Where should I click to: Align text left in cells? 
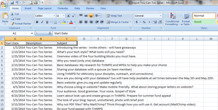pyautogui.click(x=81, y=22)
